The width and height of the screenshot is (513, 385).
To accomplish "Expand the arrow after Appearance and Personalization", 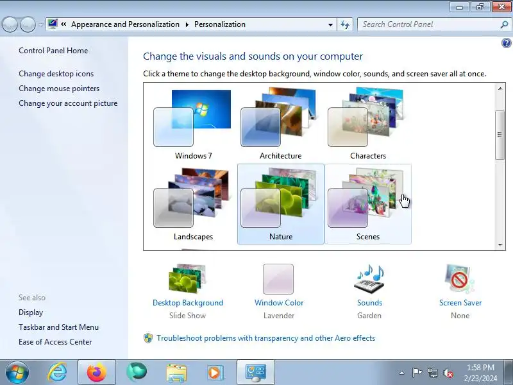I will tap(187, 24).
